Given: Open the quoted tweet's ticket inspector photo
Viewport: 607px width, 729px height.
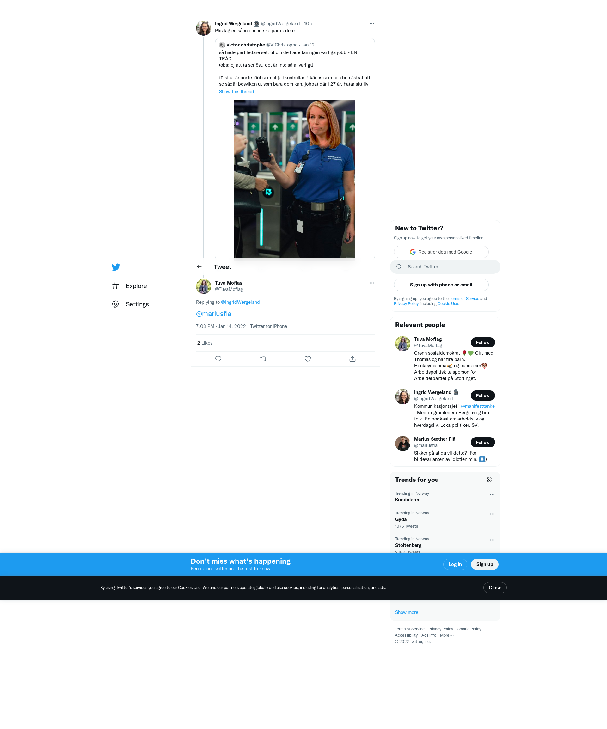Looking at the screenshot, I should [x=294, y=179].
